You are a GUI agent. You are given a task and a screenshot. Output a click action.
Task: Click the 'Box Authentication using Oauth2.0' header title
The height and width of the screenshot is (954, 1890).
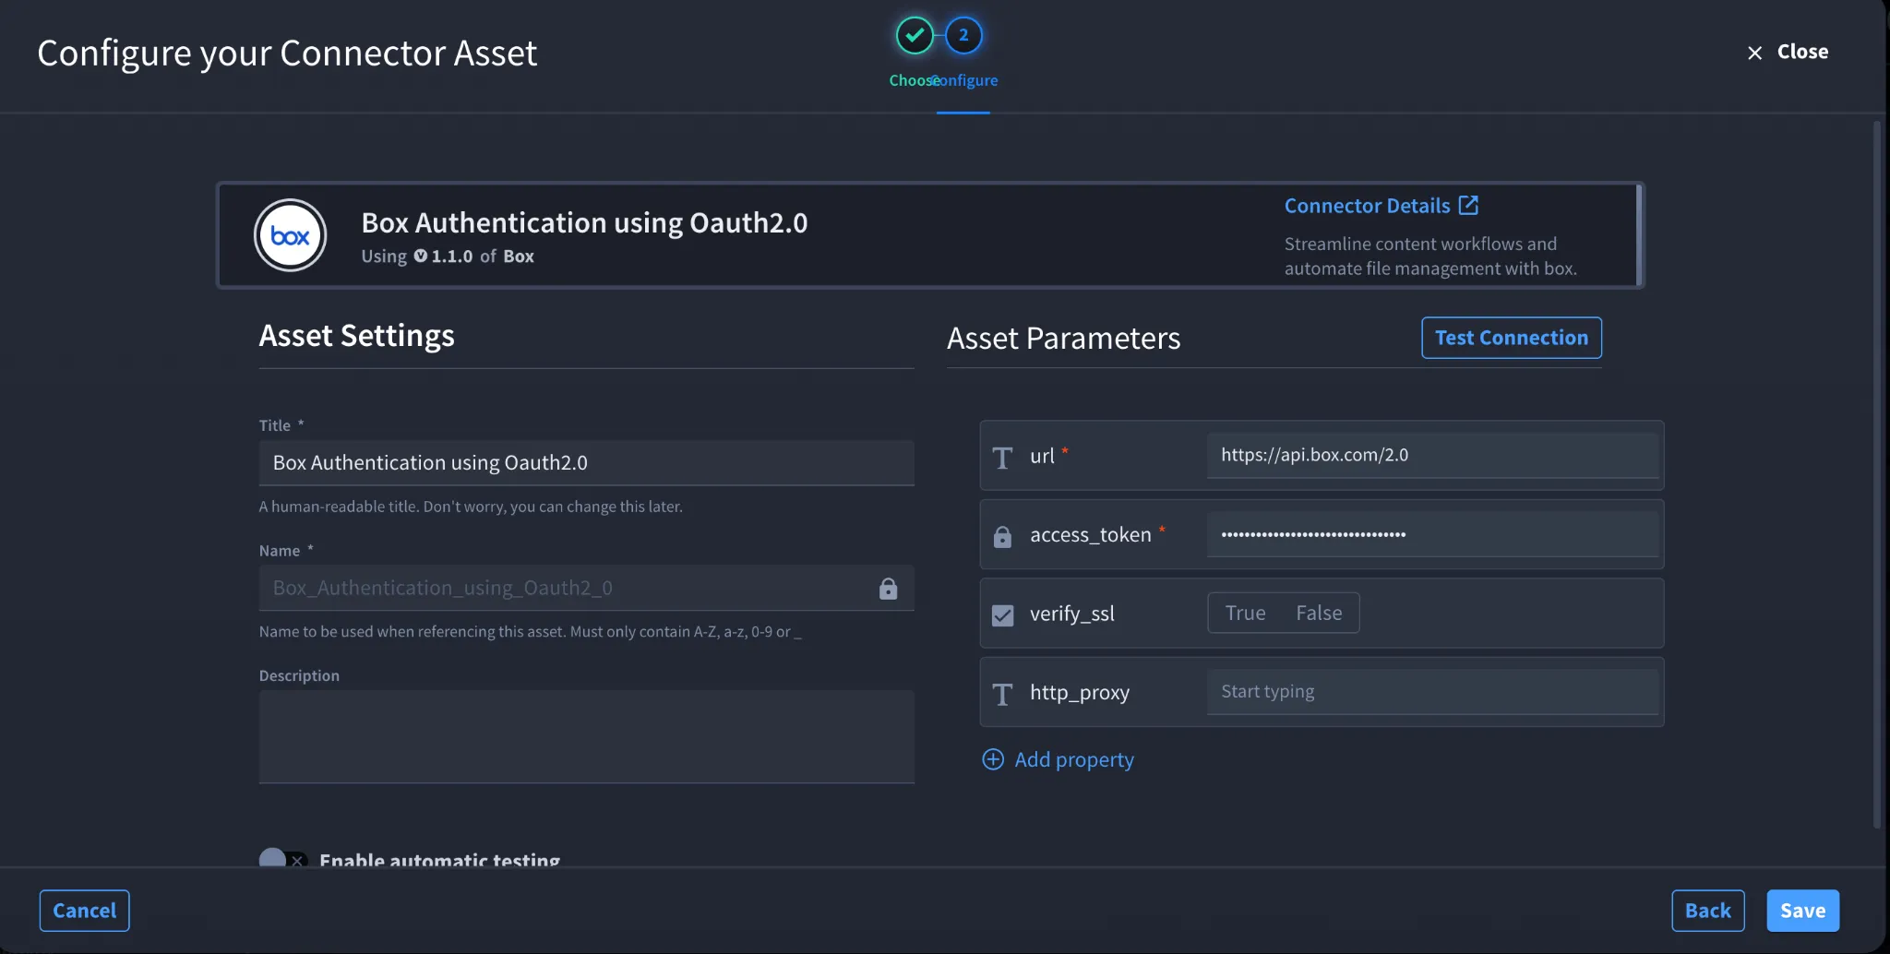click(x=584, y=223)
